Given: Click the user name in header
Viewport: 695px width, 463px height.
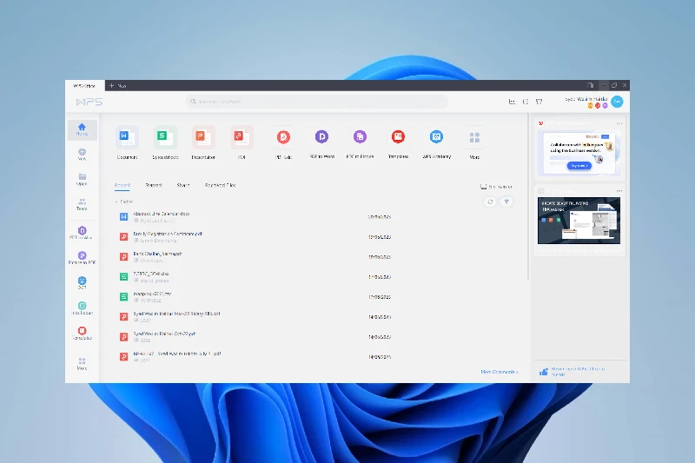Looking at the screenshot, I should point(586,99).
